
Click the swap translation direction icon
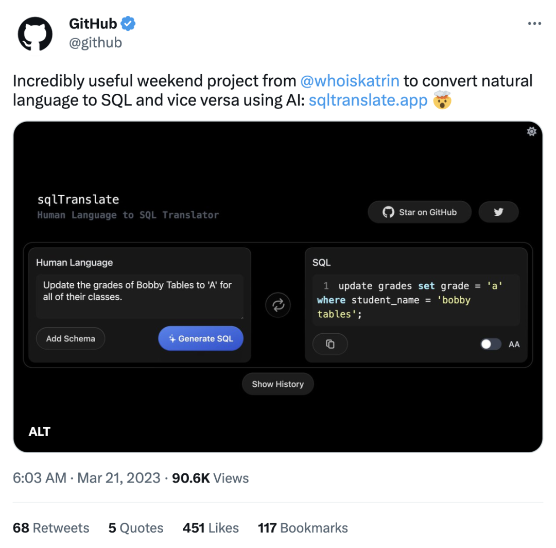[278, 305]
